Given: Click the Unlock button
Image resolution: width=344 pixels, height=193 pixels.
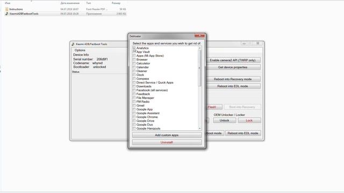Looking at the screenshot, I should [225, 121].
